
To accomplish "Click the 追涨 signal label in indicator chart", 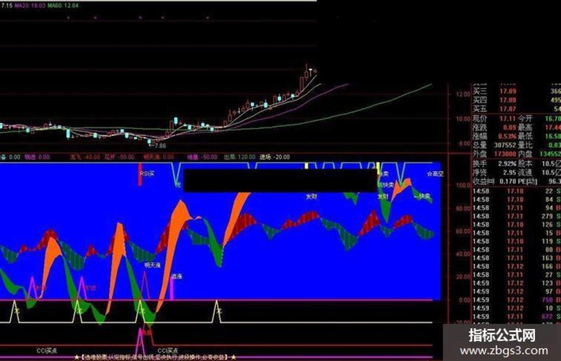I will tap(176, 276).
